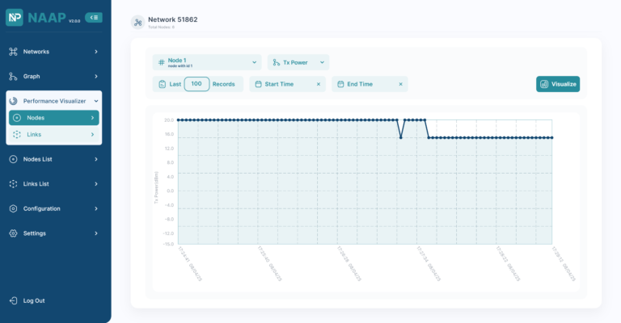Click the Log Out link
Image resolution: width=621 pixels, height=323 pixels.
coord(34,300)
